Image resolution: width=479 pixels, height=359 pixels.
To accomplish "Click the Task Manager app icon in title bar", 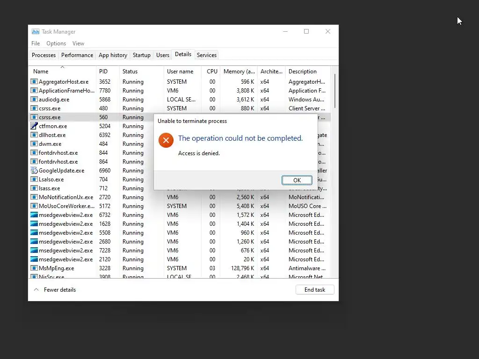I will click(36, 31).
